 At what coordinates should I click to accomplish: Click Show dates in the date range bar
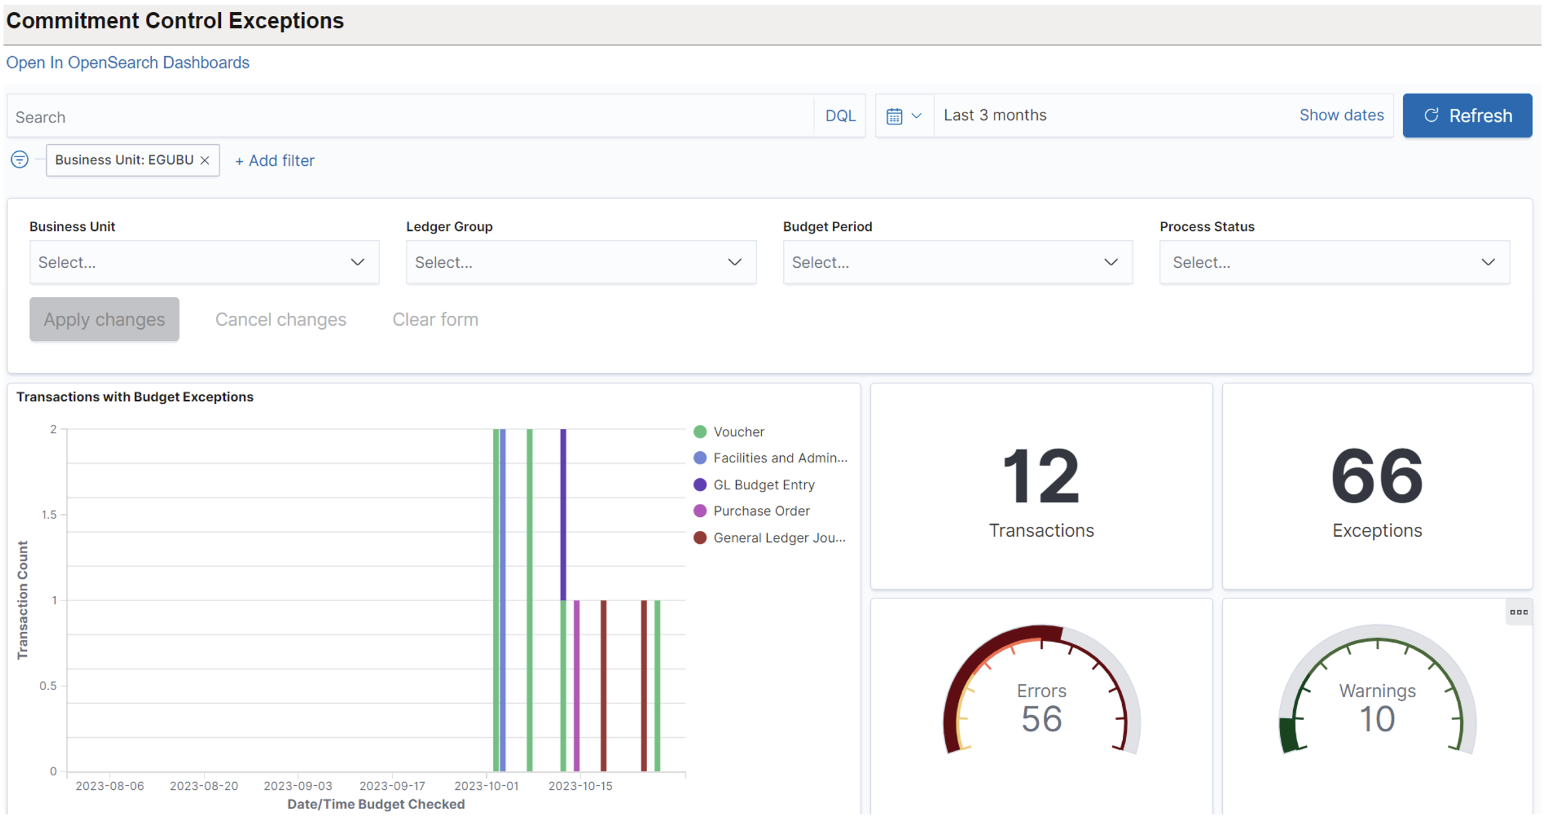point(1342,115)
